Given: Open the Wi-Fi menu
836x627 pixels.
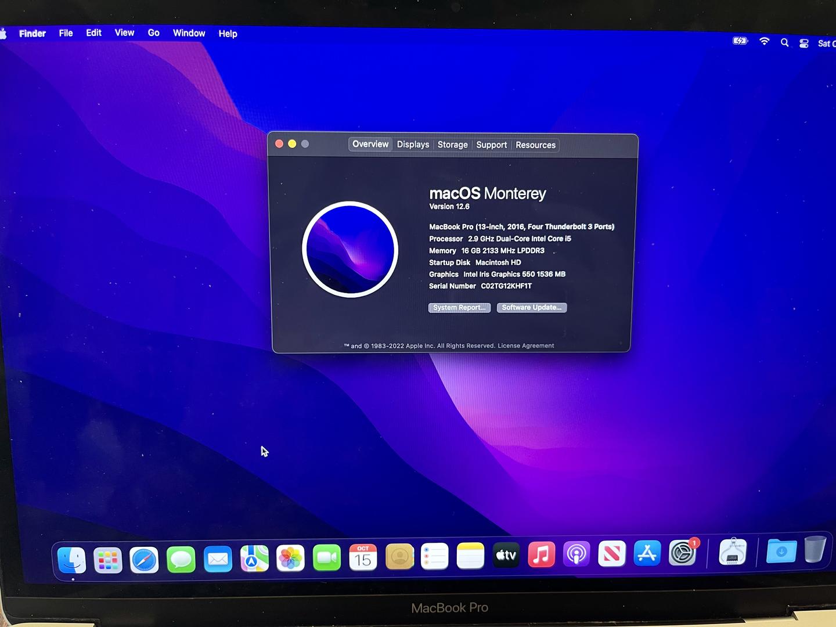Looking at the screenshot, I should [x=765, y=41].
